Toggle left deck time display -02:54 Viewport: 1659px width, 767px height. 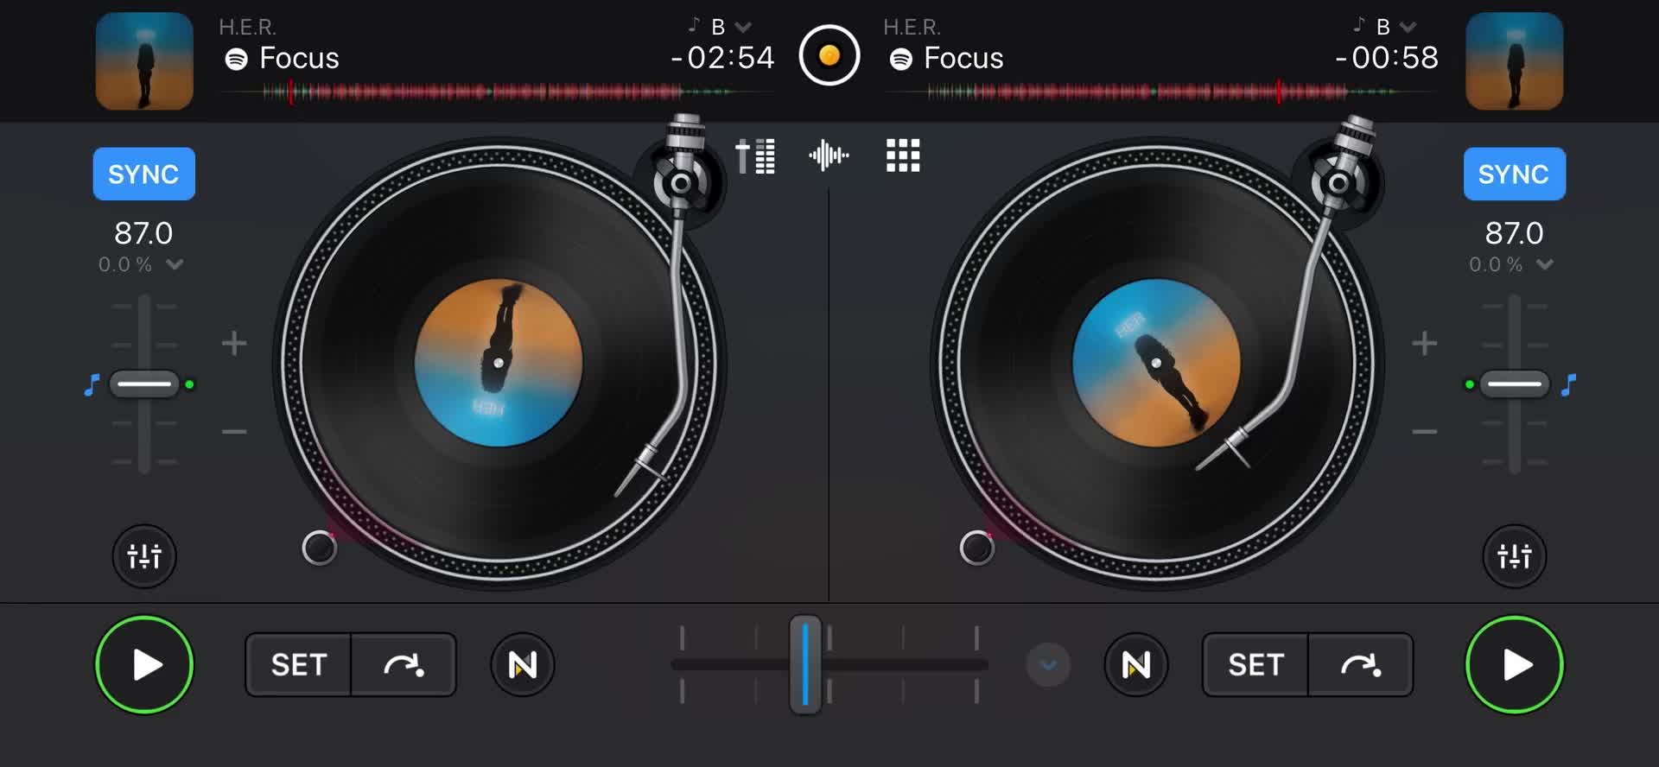click(722, 58)
